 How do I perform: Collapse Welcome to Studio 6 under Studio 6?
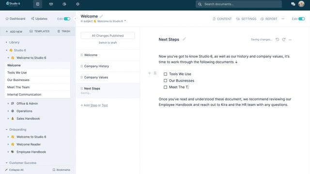click(8, 58)
